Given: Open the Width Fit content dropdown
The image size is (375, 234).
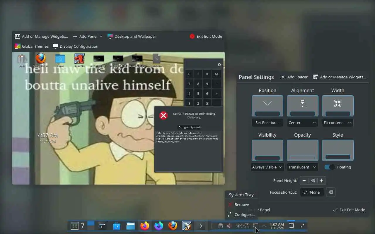Looking at the screenshot, I should pos(337,123).
